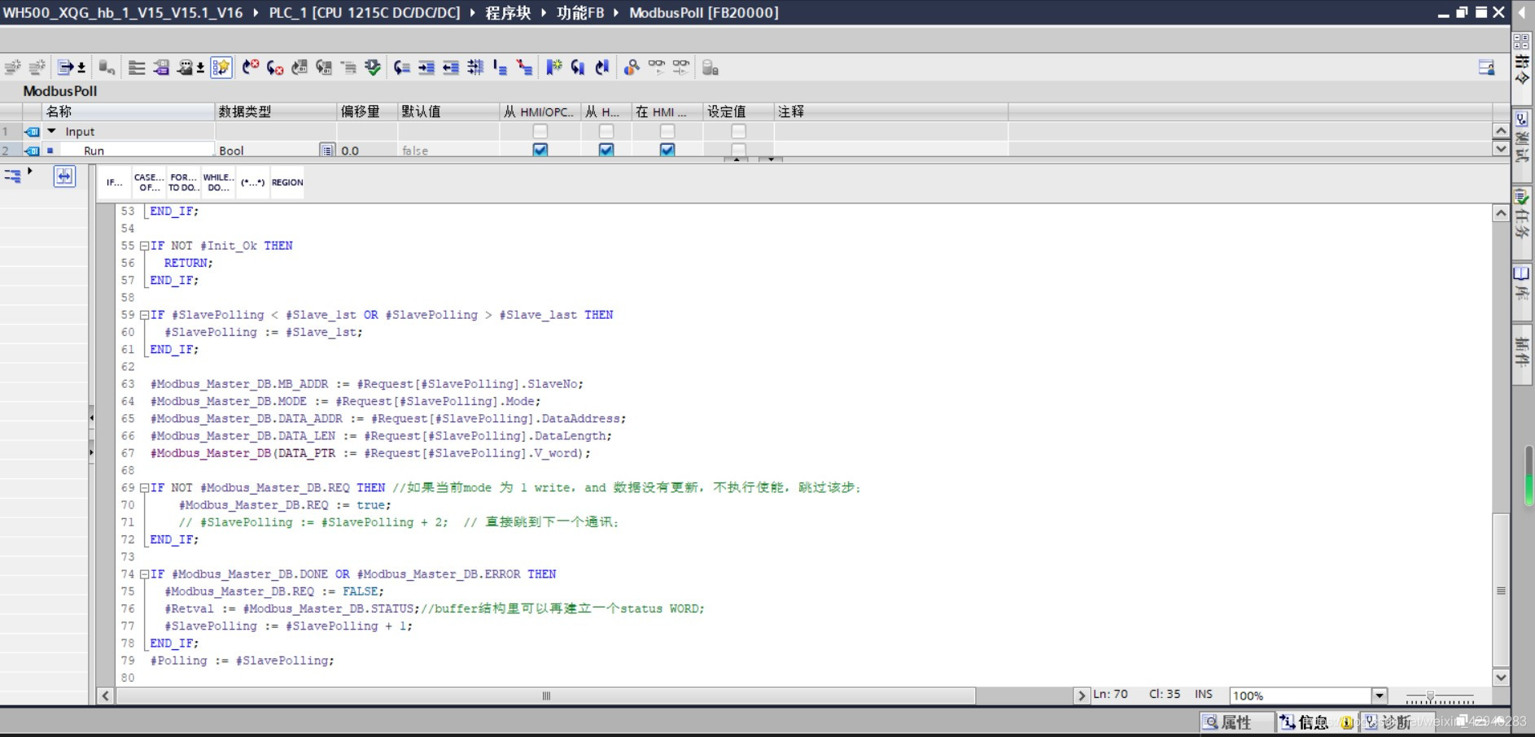Click the colored-circles magnifier search icon

click(x=632, y=68)
